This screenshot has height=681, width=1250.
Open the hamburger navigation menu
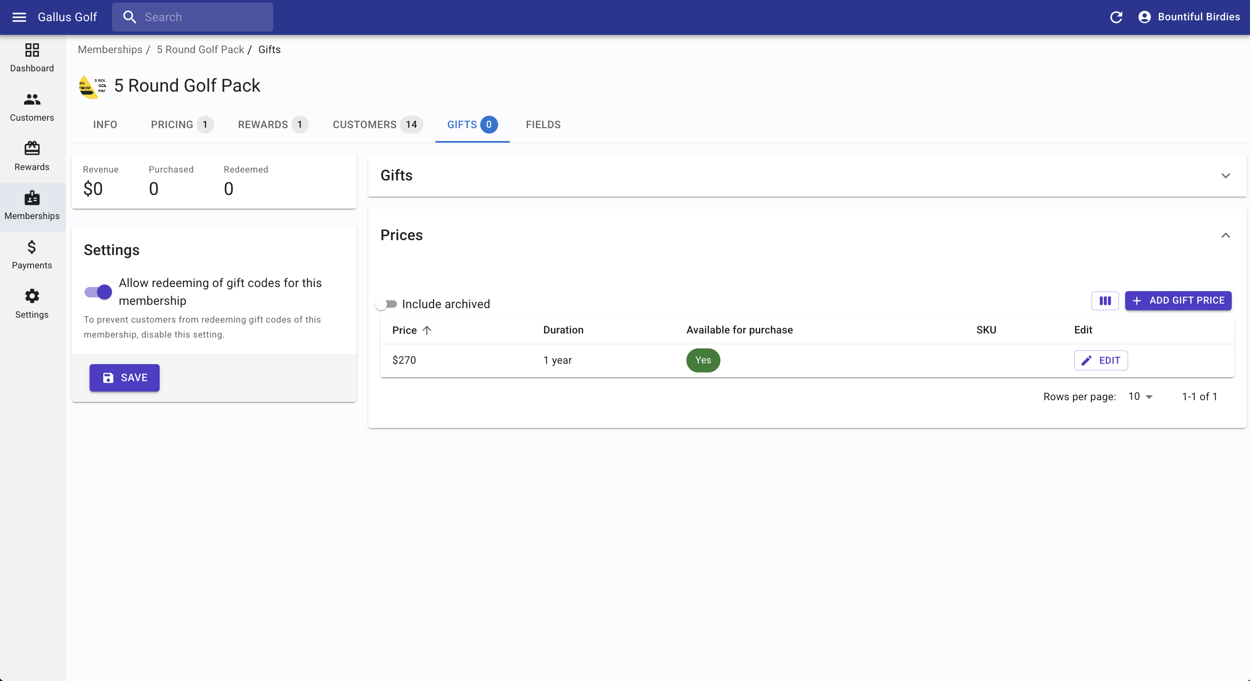[x=19, y=17]
